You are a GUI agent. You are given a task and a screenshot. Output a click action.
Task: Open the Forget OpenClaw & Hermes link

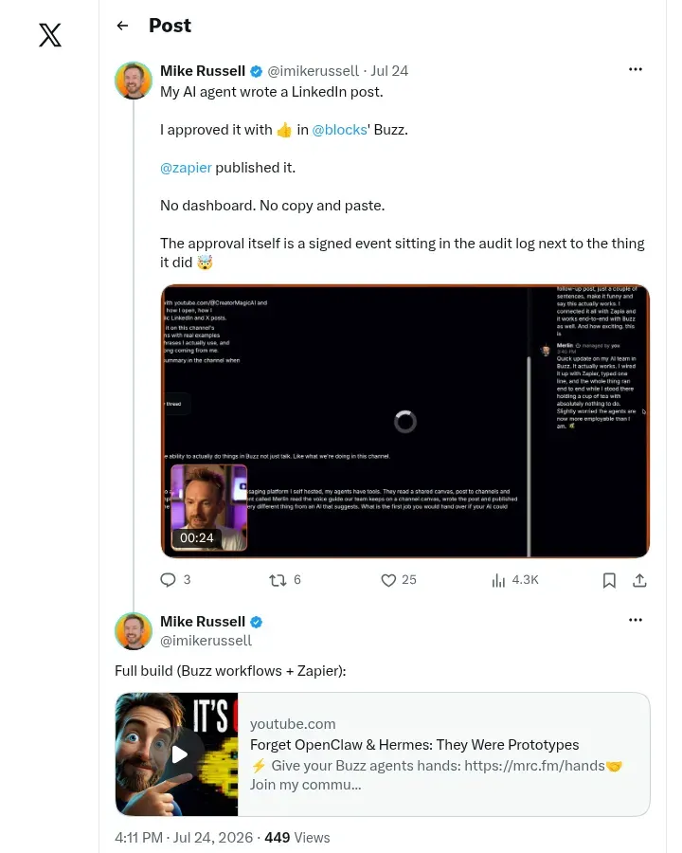tap(415, 745)
